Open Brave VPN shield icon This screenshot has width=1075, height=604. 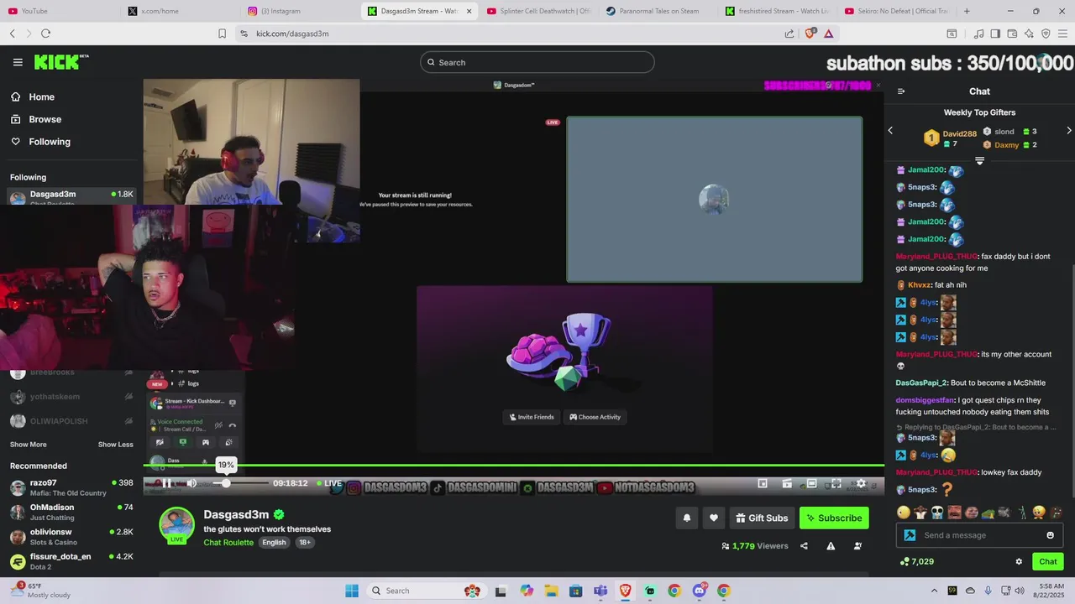[x=1046, y=34]
